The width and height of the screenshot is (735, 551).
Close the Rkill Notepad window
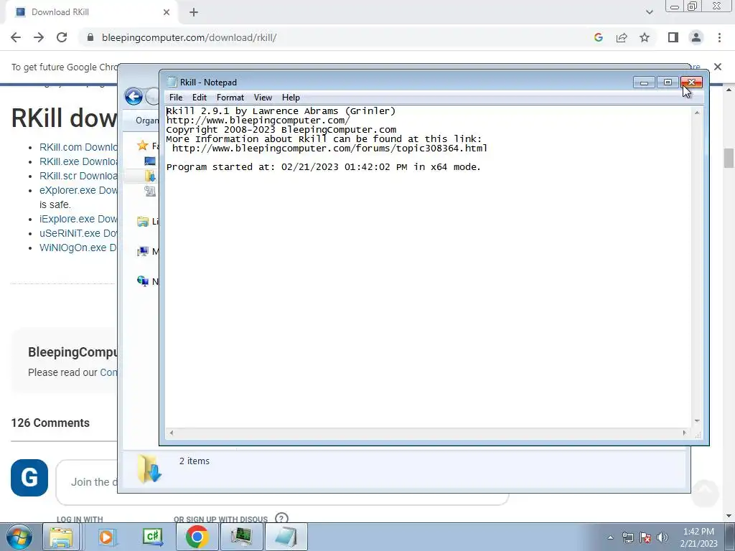(x=691, y=83)
